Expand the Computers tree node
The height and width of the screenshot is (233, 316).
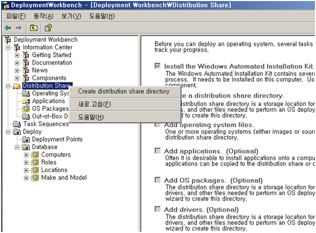(x=26, y=155)
